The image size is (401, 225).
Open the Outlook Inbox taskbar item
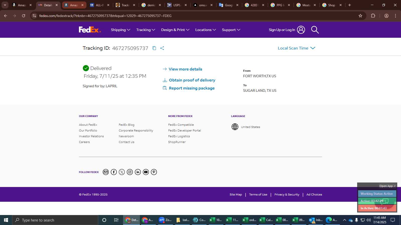[x=316, y=220]
